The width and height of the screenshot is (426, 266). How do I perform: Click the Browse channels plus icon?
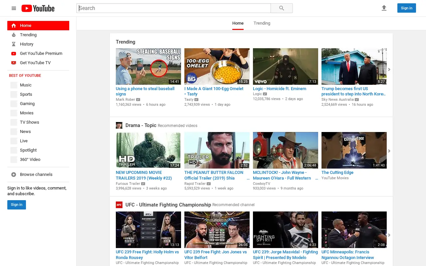click(14, 175)
